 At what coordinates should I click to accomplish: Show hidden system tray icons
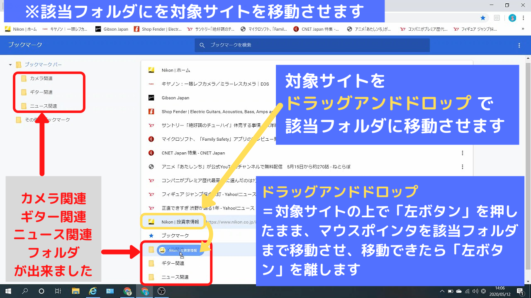(x=442, y=291)
